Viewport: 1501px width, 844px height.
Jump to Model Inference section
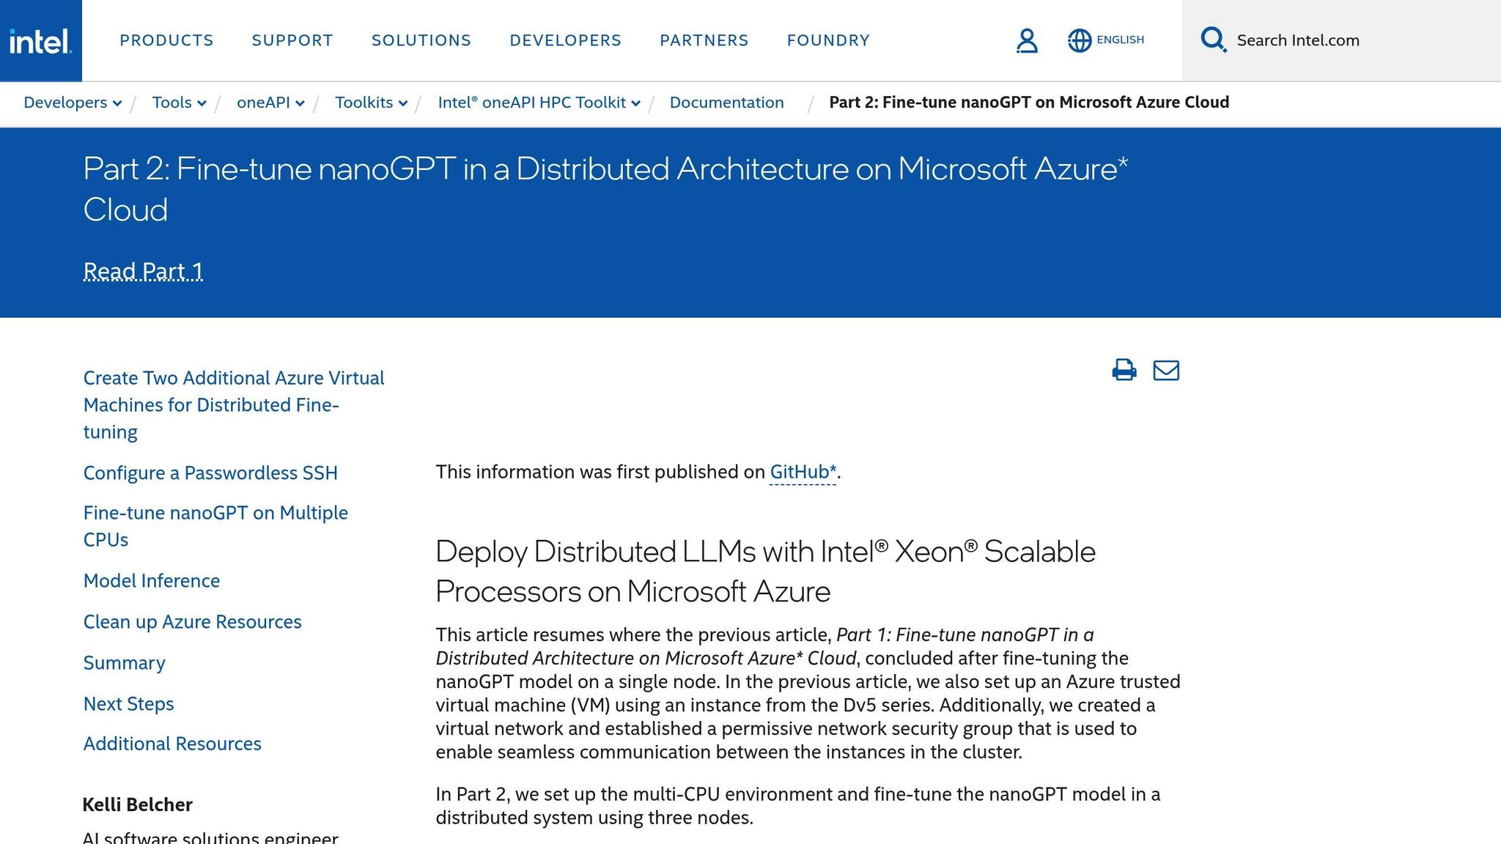tap(152, 581)
